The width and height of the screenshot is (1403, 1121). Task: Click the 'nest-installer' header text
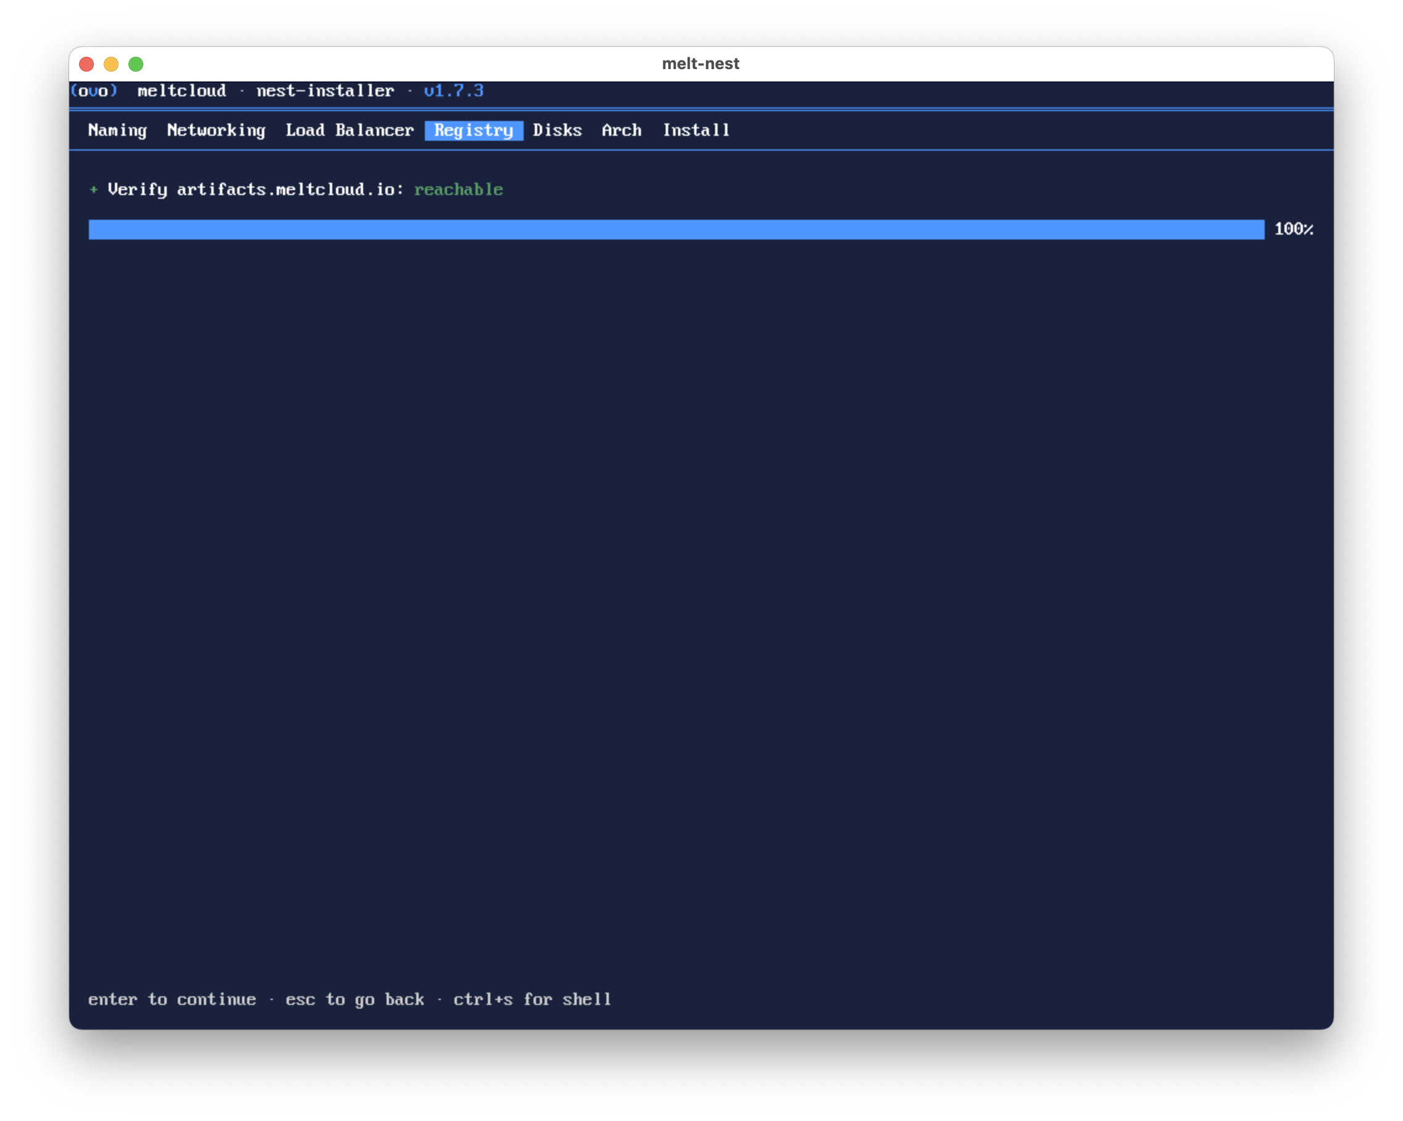coord(325,91)
